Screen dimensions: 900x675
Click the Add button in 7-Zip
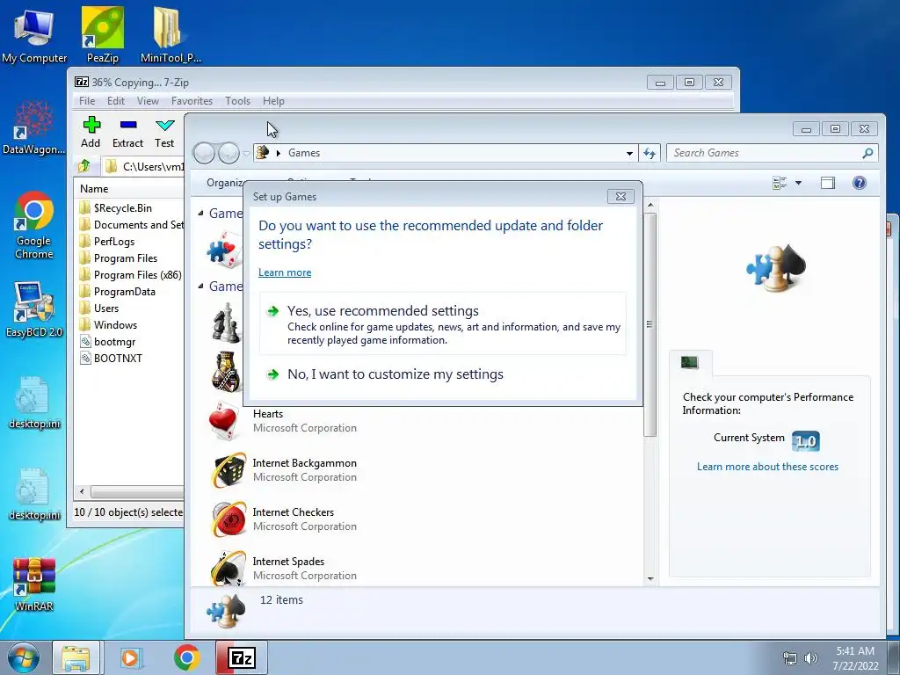click(x=91, y=133)
